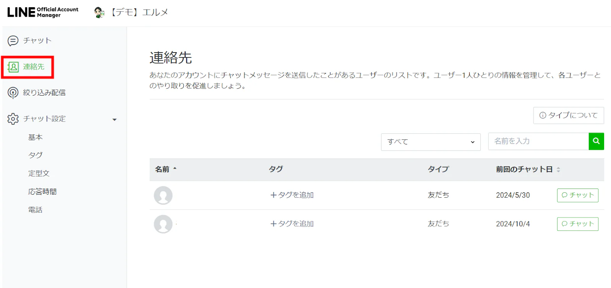Screen dimensions: 611x288
Task: Click 友だち type in 2024/10/4 row
Action: pyautogui.click(x=438, y=224)
